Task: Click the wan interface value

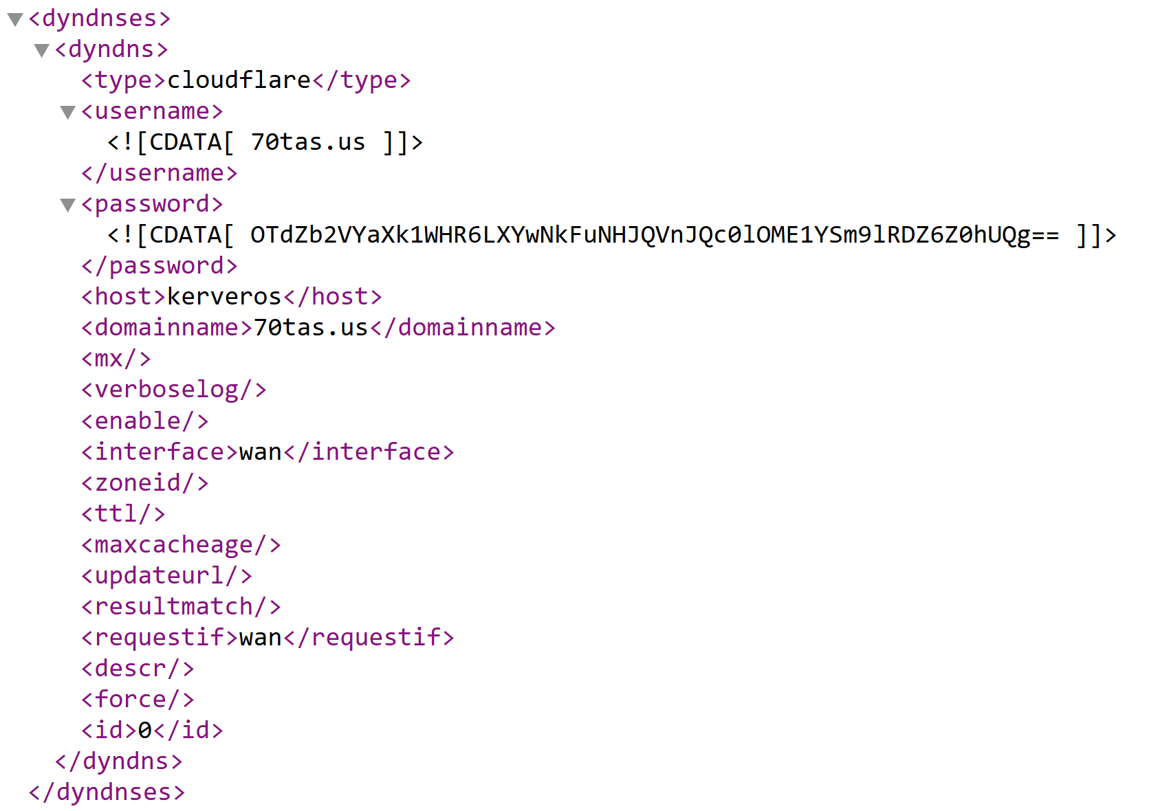Action: pos(261,452)
